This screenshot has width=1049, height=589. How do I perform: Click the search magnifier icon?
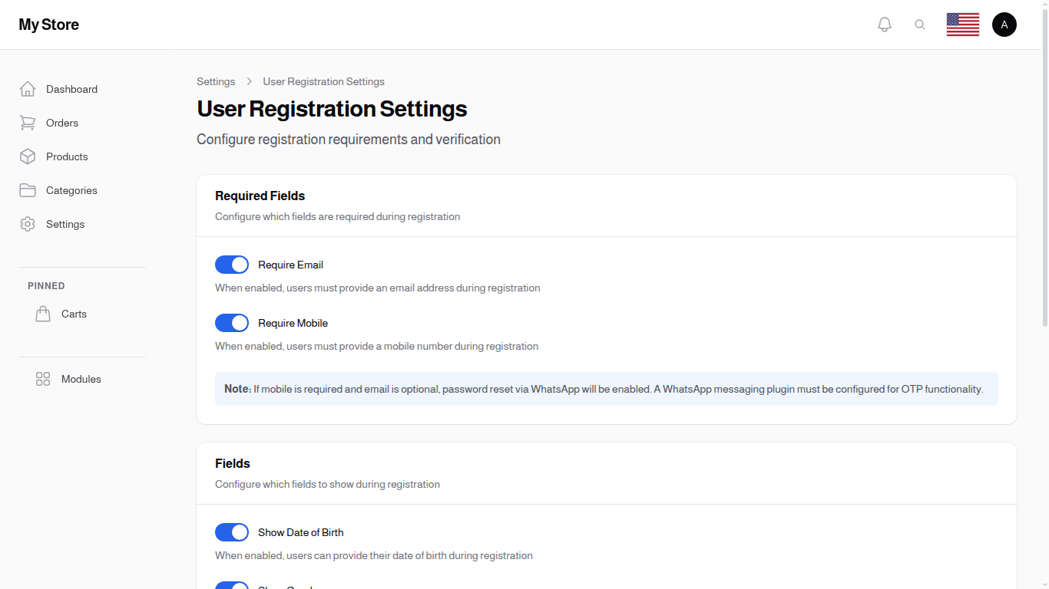coord(920,24)
